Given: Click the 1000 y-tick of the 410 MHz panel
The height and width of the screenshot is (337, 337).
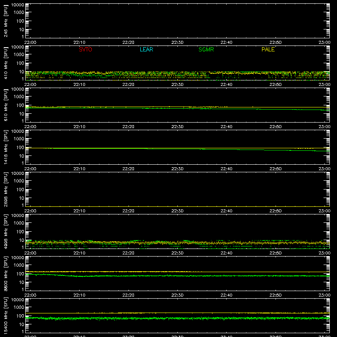Looking at the screenshot, I should click(x=19, y=55).
